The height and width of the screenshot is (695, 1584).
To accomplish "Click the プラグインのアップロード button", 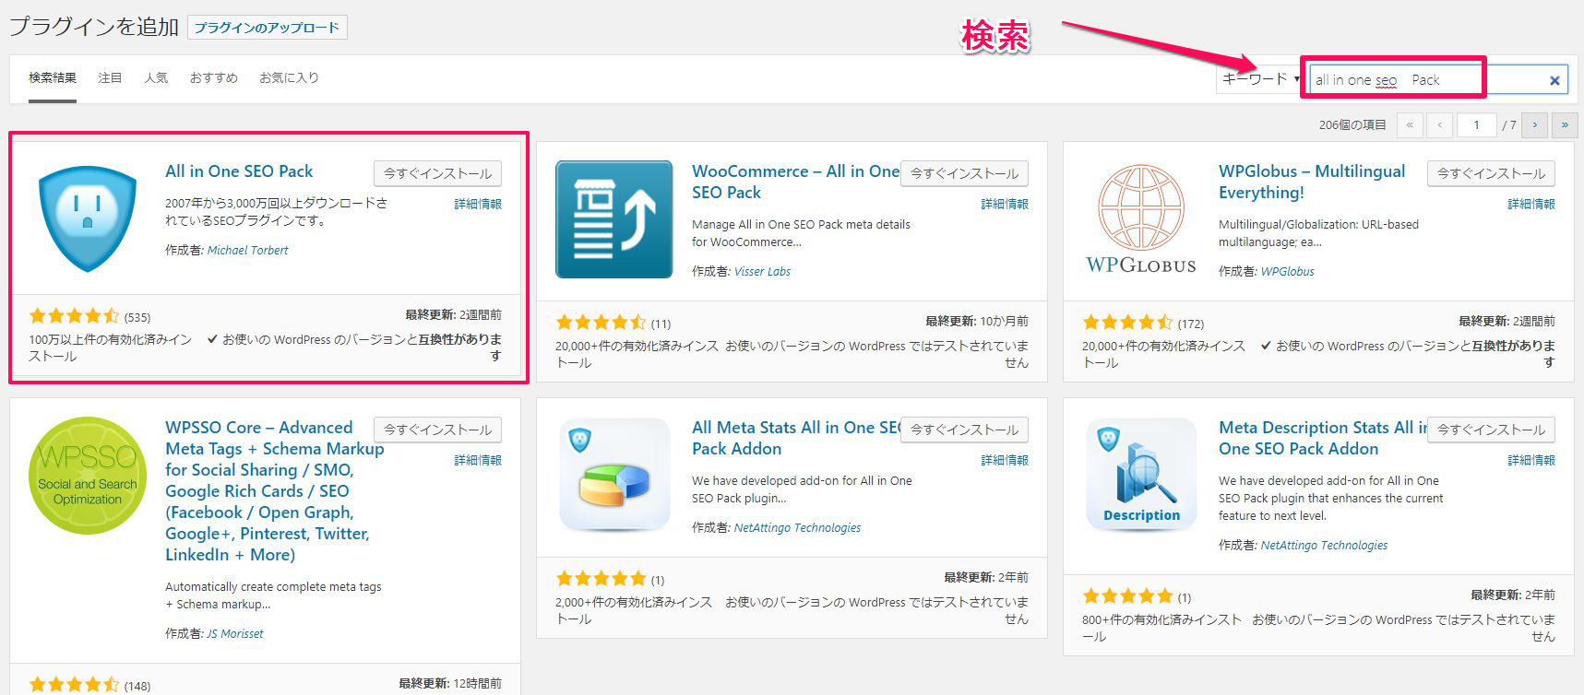I will 267,28.
